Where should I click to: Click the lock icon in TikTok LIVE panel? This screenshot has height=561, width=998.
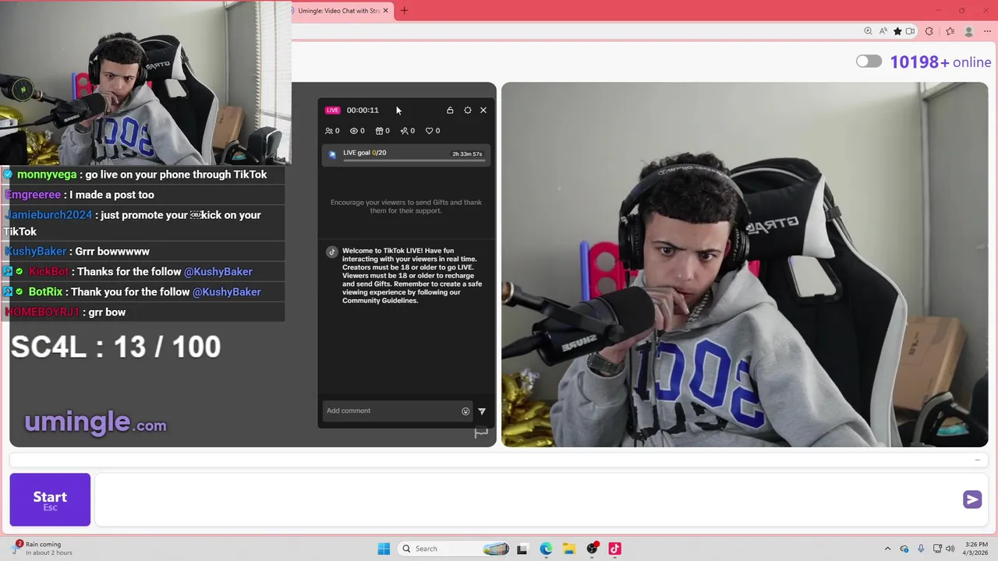click(x=450, y=110)
